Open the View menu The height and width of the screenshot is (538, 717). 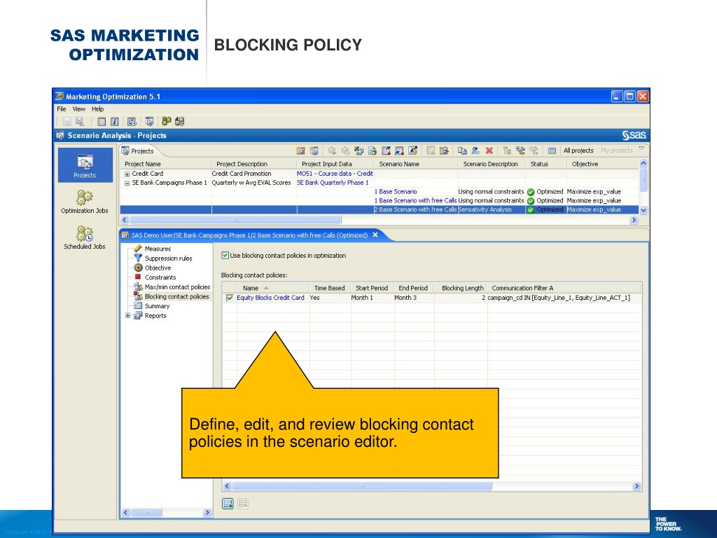pyautogui.click(x=78, y=109)
